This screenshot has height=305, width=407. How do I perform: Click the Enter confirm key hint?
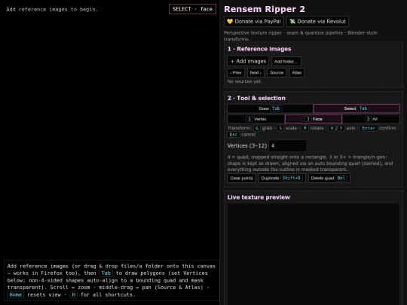coord(369,128)
